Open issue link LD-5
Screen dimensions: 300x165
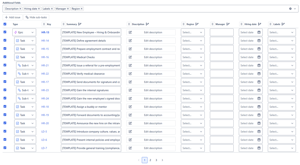coord(44,131)
